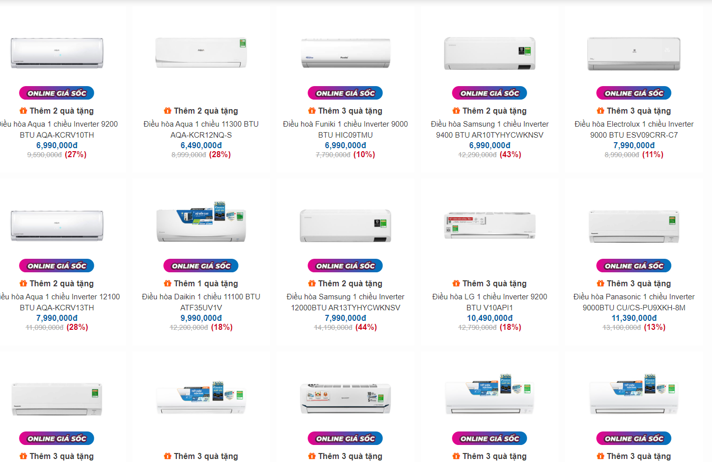Open Điều hòa Electrolux ESV09CRR-C7 title link
The image size is (712, 462).
click(634, 129)
